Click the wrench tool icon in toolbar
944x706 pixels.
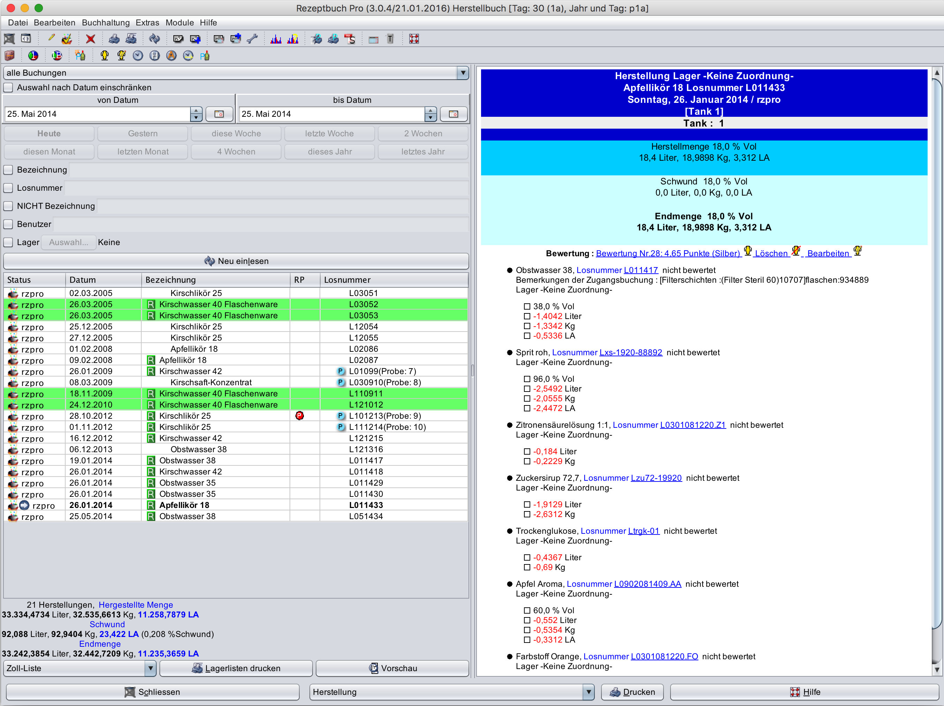point(252,39)
